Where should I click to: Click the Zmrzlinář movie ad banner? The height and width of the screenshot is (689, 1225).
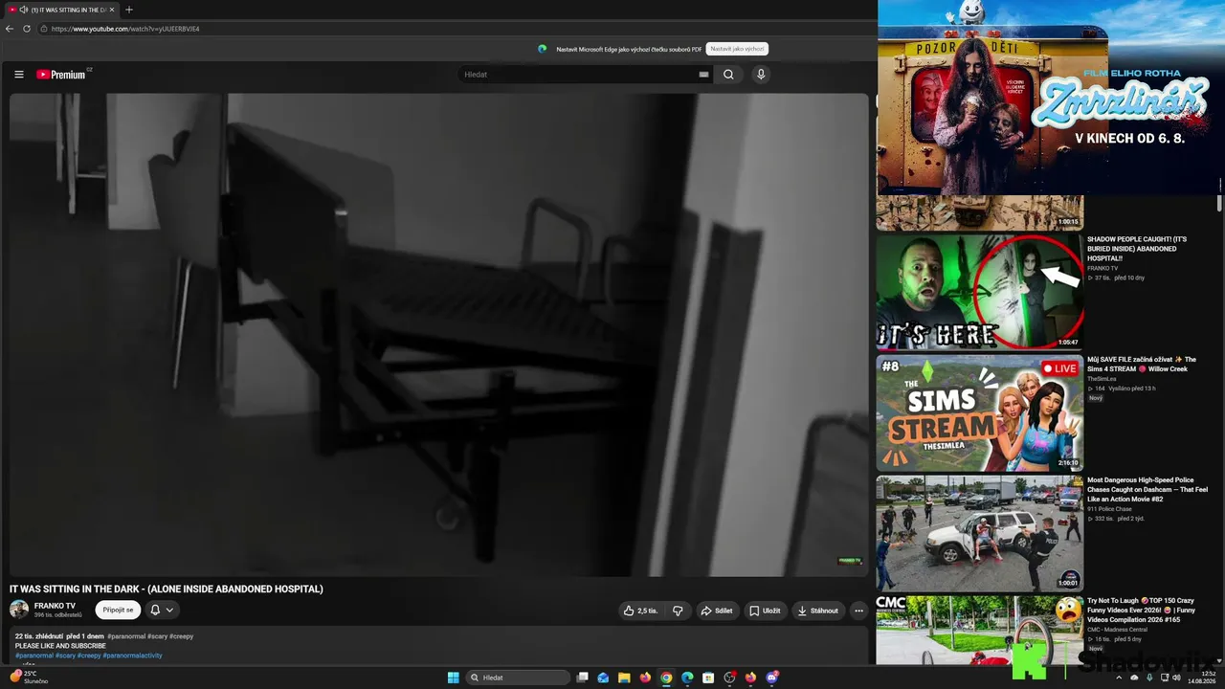[x=1051, y=98]
